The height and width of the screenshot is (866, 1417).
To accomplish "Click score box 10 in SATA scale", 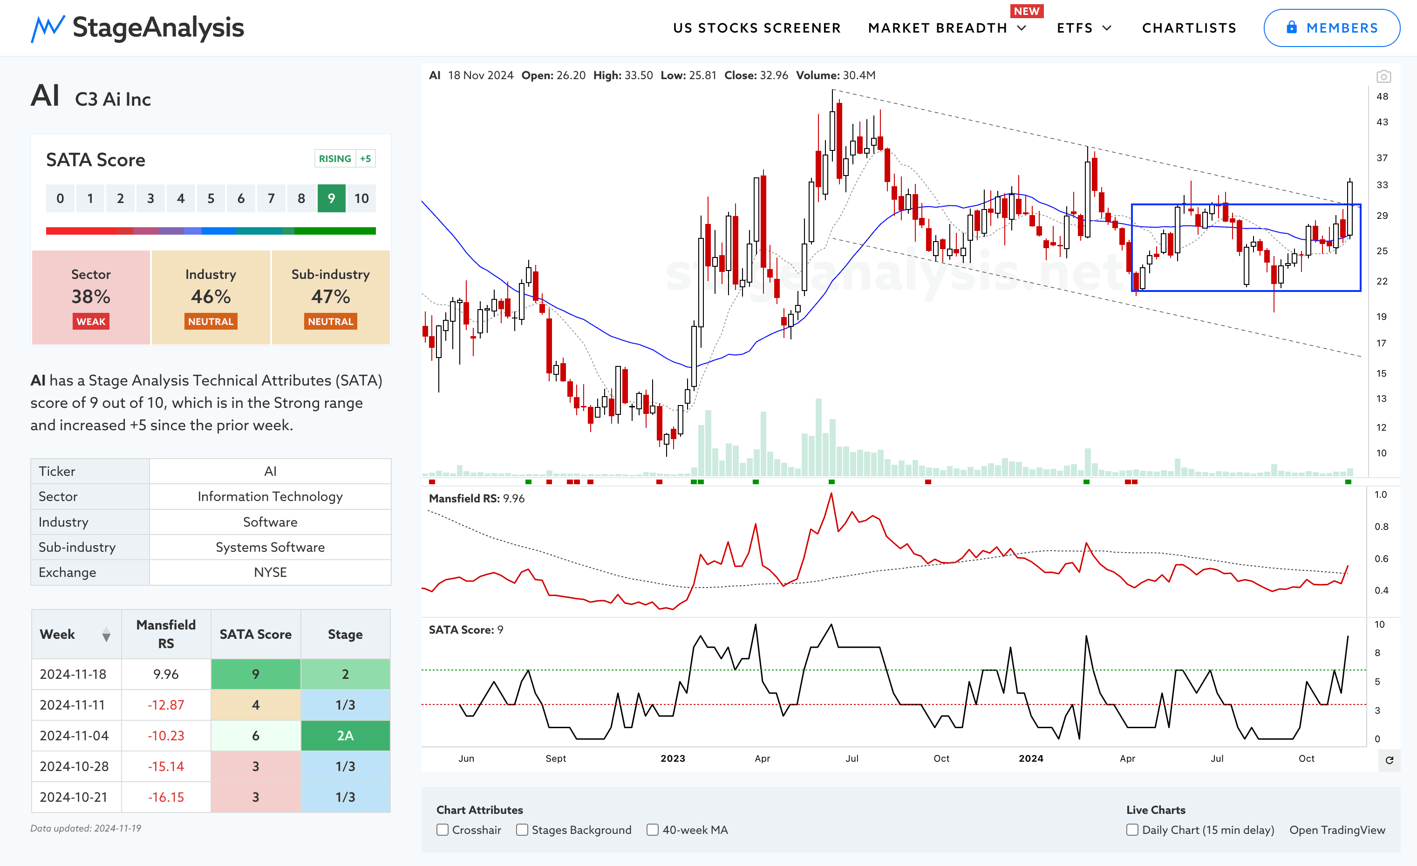I will pos(361,198).
